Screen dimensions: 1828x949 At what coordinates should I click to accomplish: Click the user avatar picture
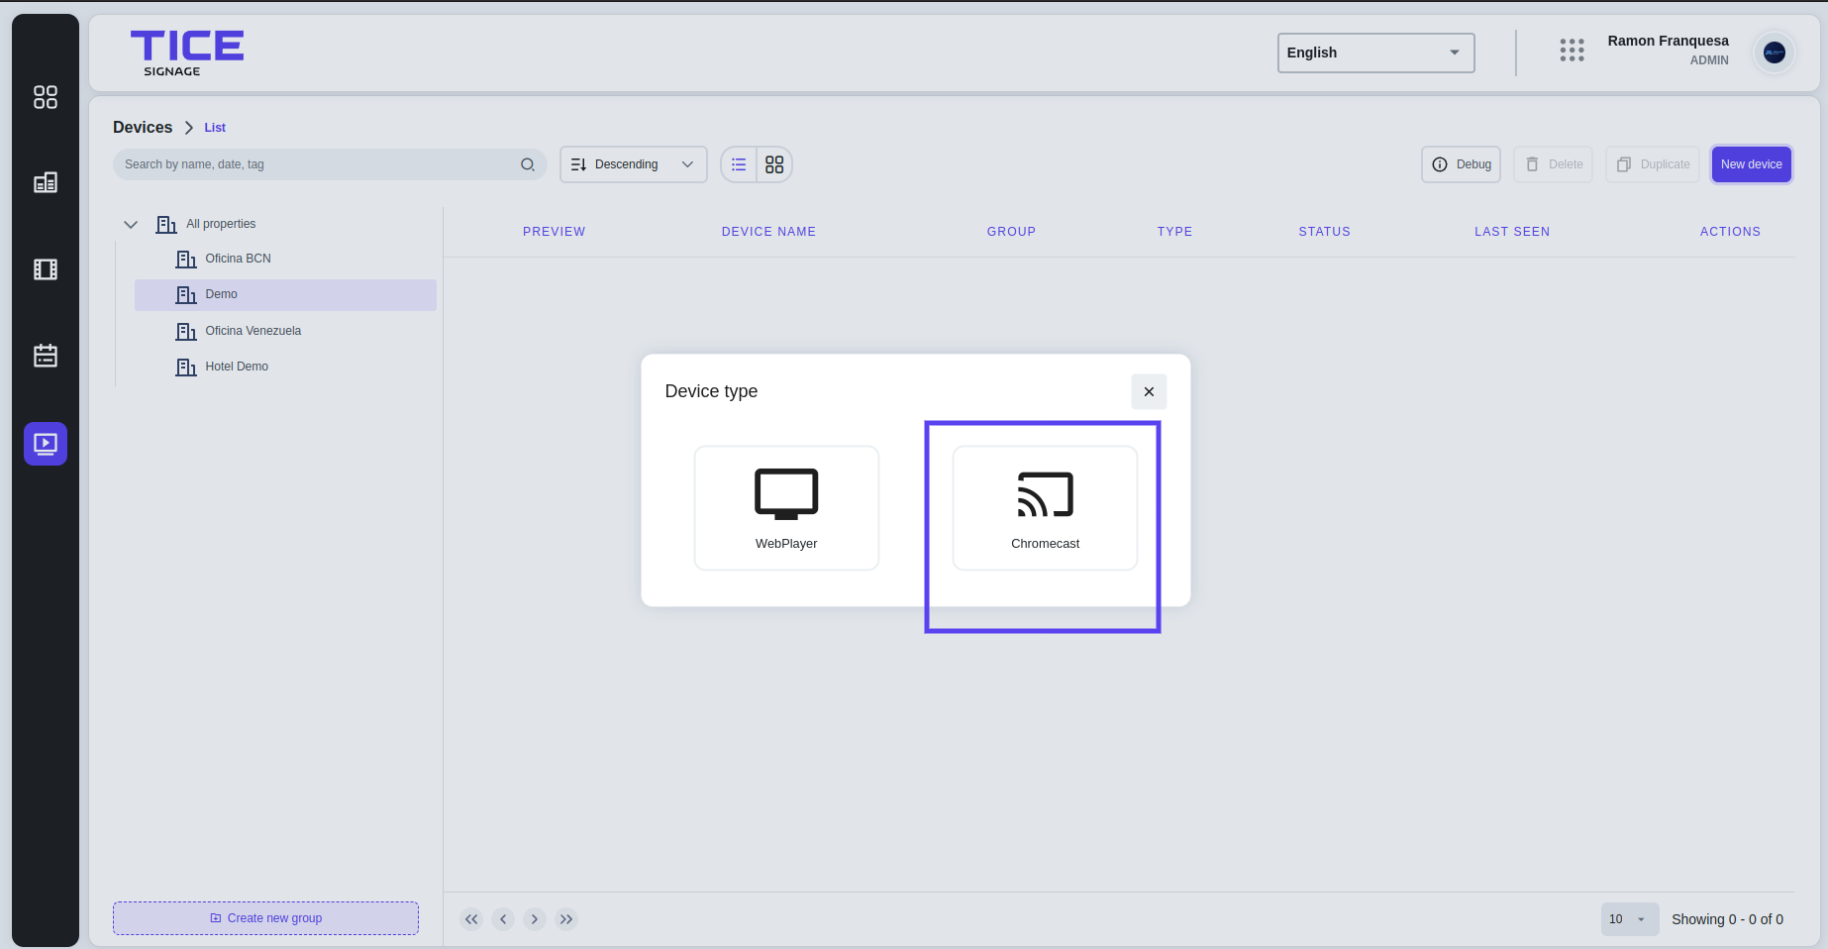tap(1774, 53)
